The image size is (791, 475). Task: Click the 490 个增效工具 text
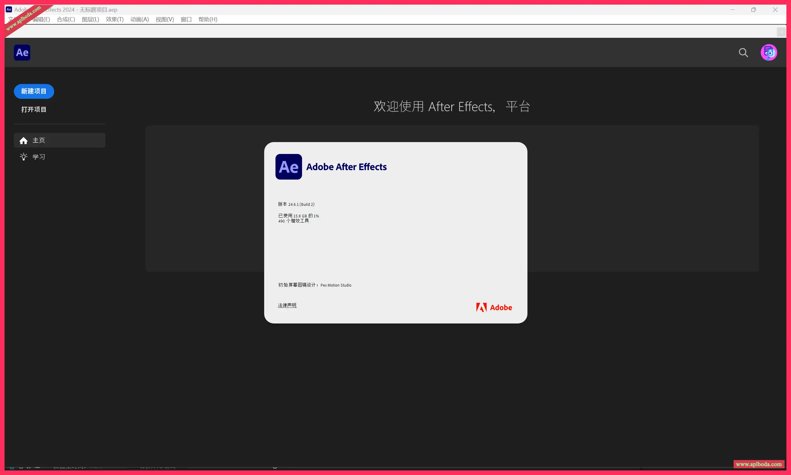[x=293, y=221]
